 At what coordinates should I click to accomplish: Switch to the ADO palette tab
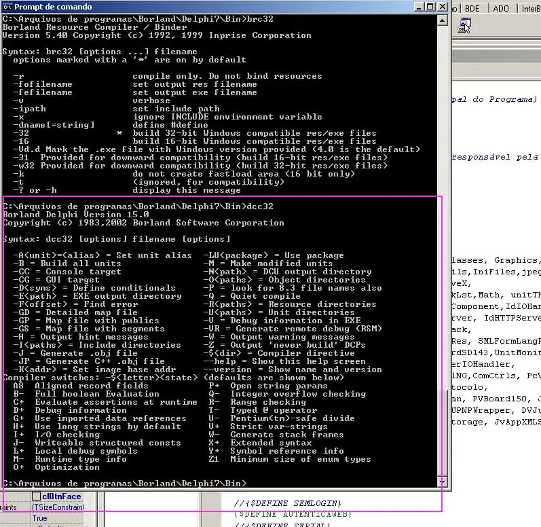coord(501,8)
